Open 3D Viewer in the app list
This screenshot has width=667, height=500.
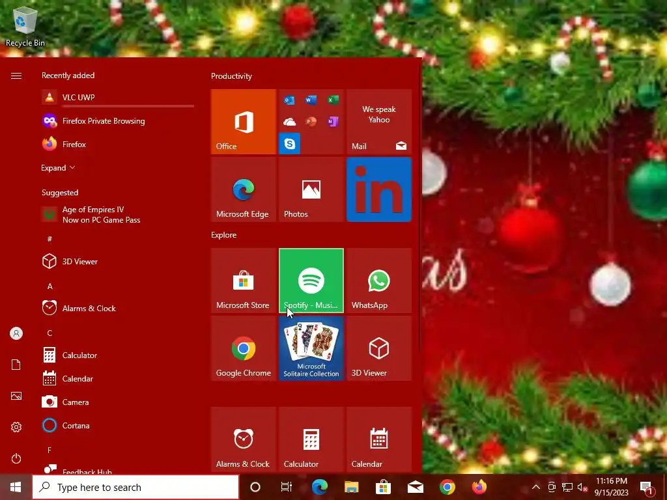point(118,261)
